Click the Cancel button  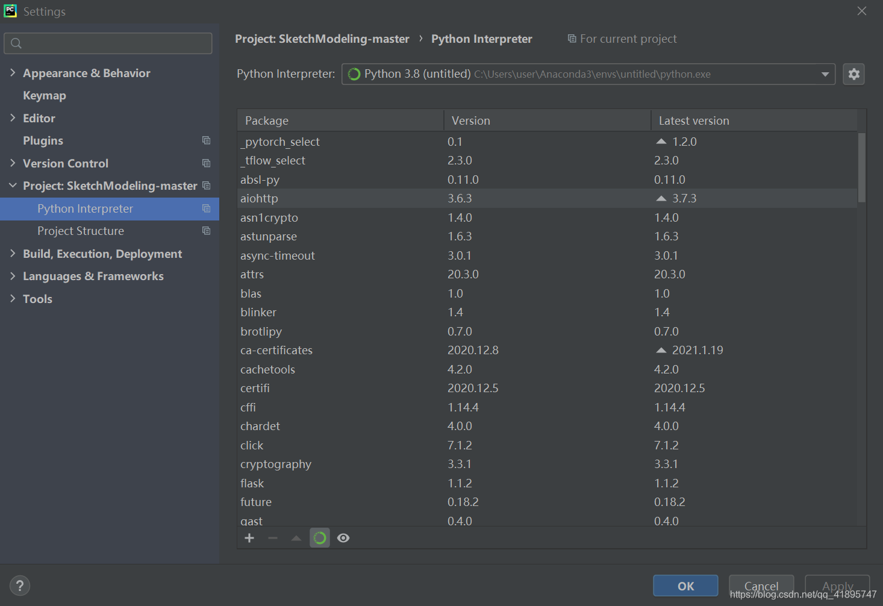(761, 586)
